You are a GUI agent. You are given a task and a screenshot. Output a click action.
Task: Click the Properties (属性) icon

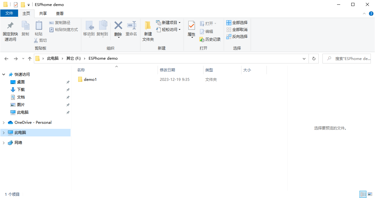[x=191, y=26]
